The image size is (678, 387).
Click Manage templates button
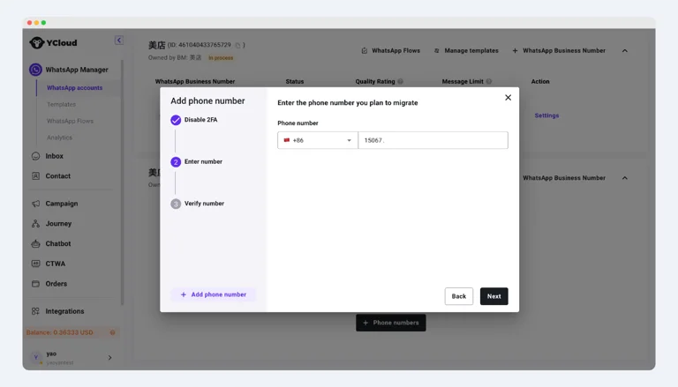click(466, 50)
